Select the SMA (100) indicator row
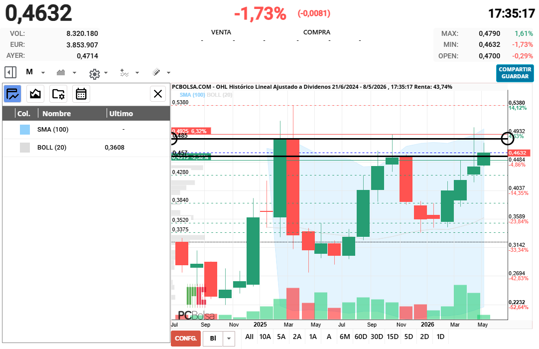Screen dimensions: 539x349 pos(86,130)
